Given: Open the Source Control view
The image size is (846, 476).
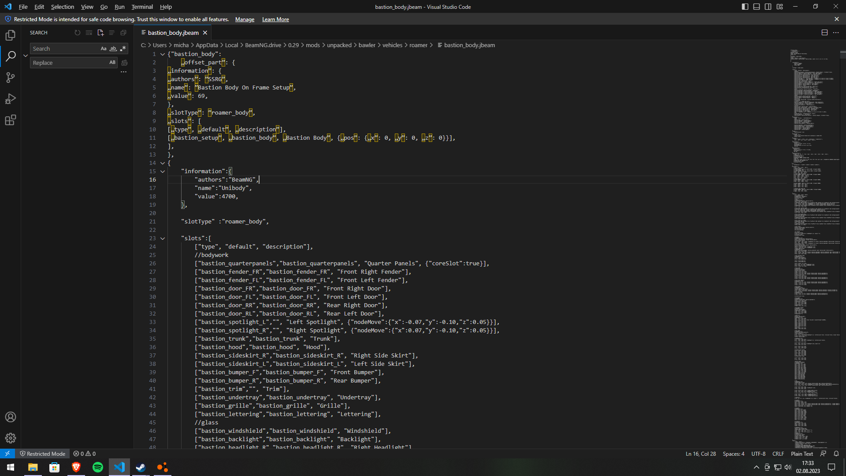Looking at the screenshot, I should [11, 78].
